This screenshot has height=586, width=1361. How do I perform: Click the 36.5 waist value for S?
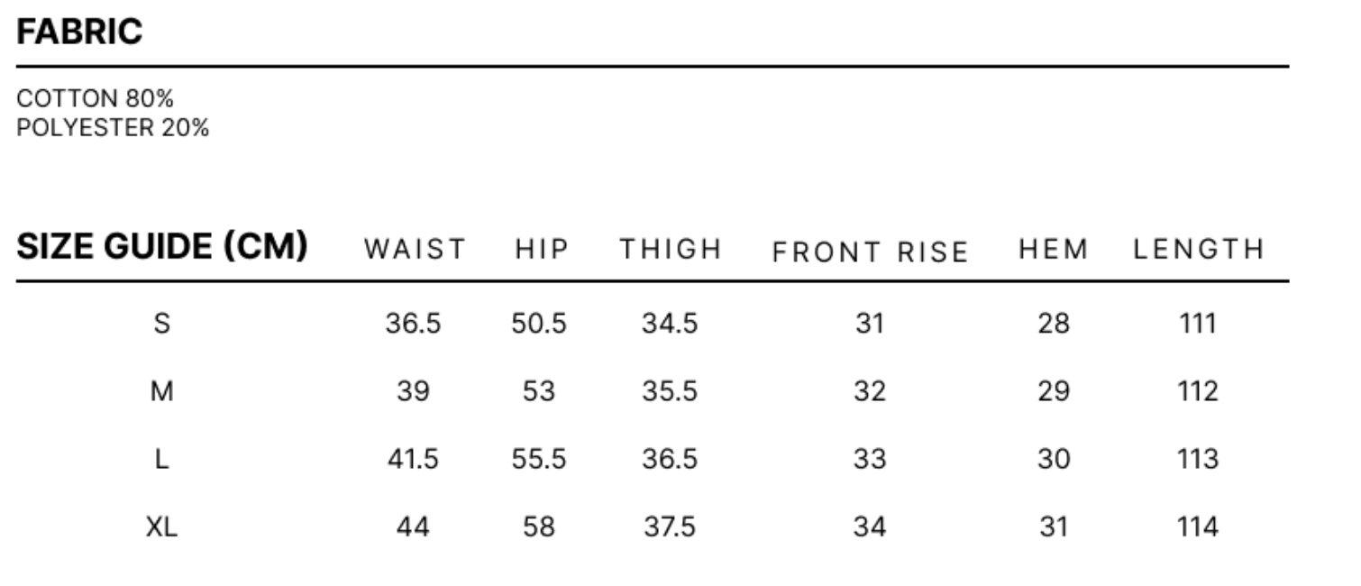tap(413, 323)
